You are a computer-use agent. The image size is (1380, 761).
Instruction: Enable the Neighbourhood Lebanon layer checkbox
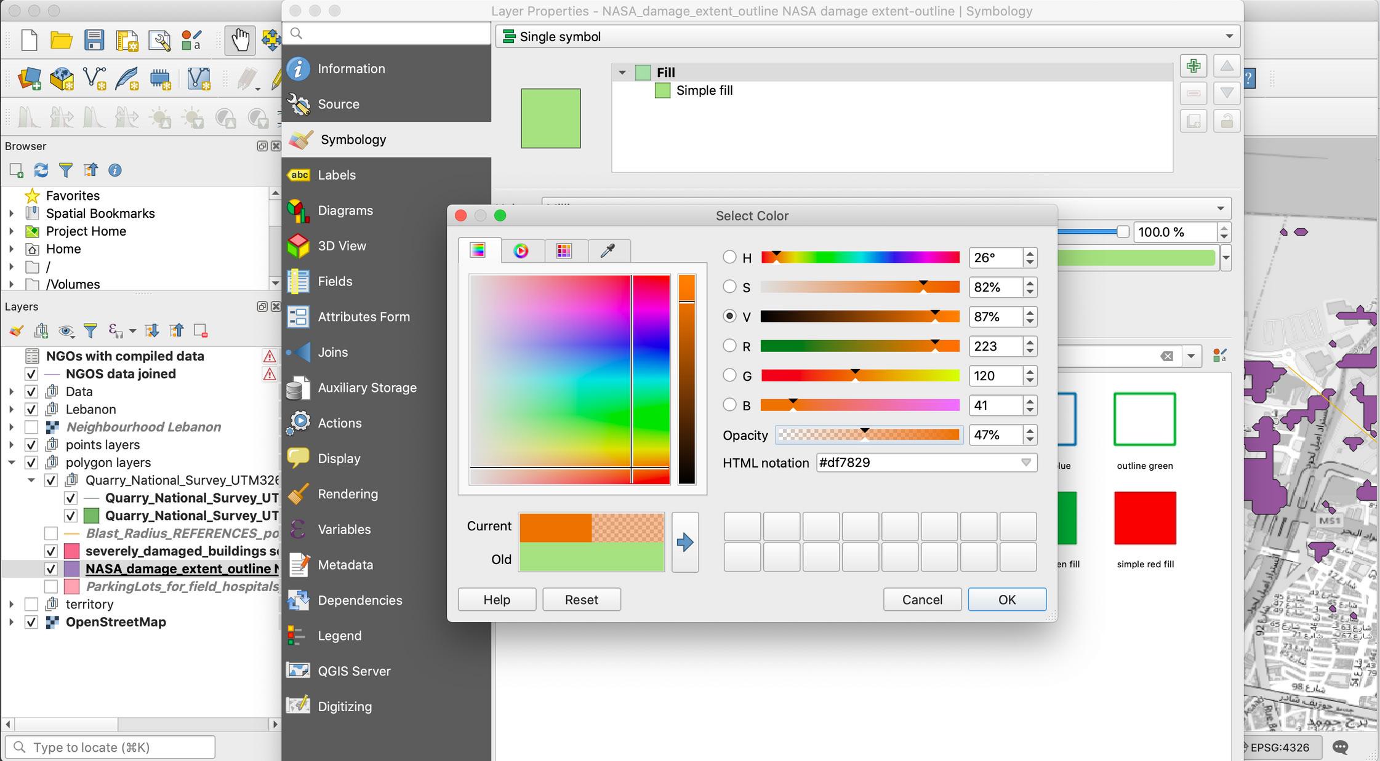[31, 427]
